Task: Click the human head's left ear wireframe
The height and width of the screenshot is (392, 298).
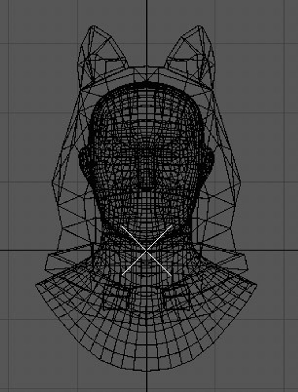Action: (x=86, y=161)
